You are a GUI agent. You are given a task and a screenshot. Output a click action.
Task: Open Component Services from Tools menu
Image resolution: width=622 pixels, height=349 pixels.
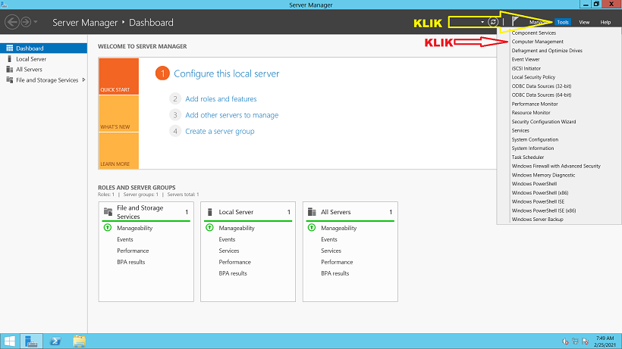click(533, 33)
